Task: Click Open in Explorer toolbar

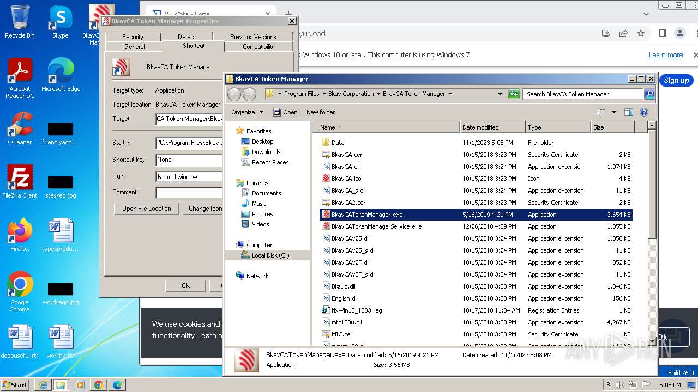Action: 285,112
